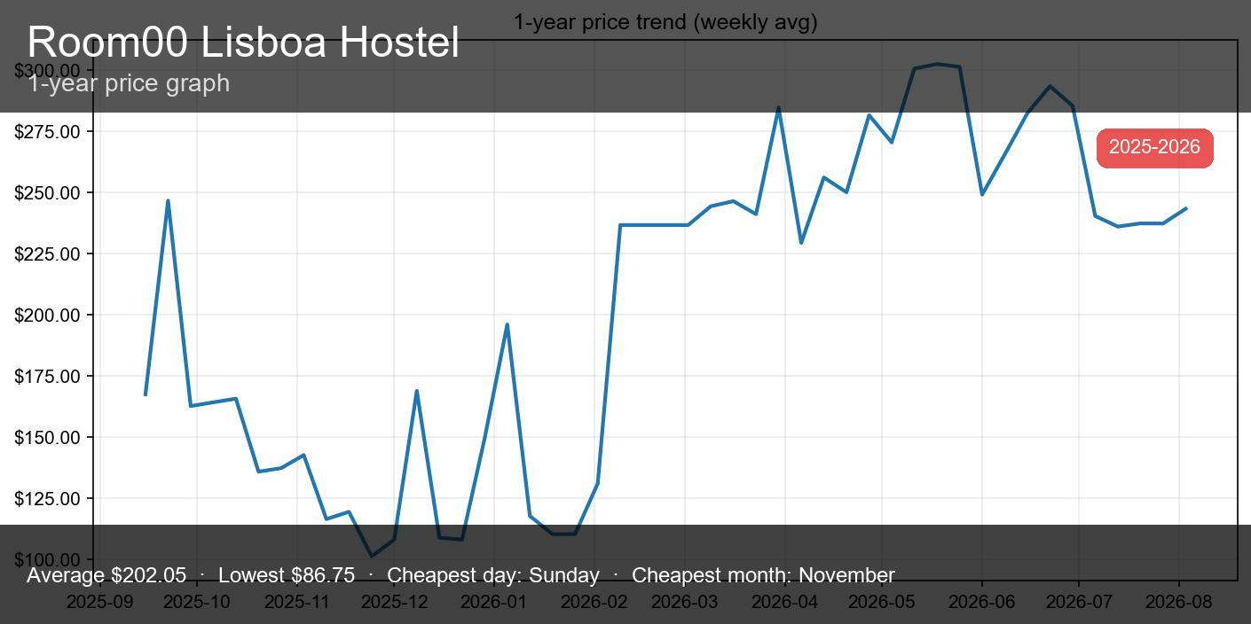
Task: Click the 2025-10 x-axis label
Action: coord(197,602)
